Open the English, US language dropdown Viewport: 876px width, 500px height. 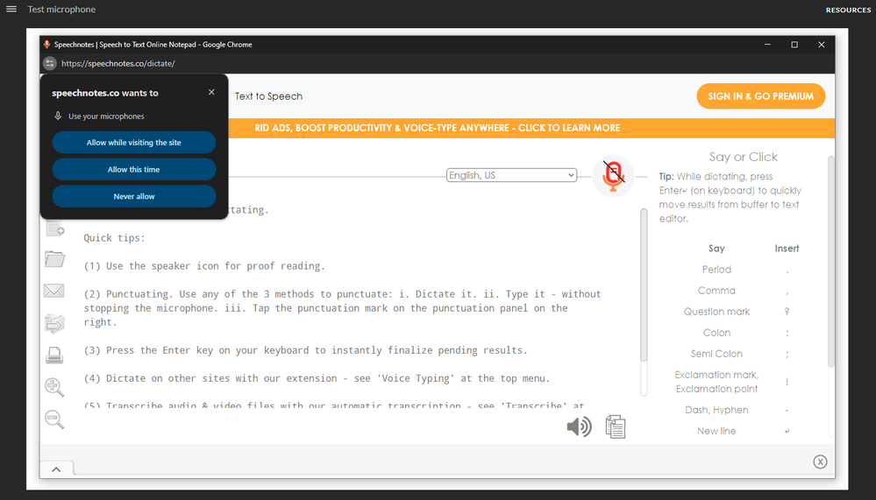[x=512, y=175]
